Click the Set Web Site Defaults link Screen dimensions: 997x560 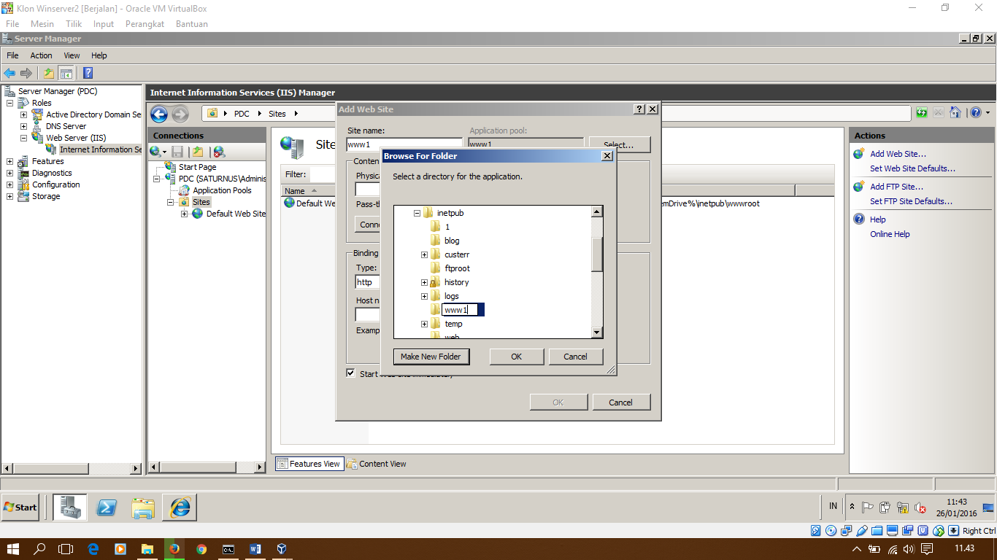coord(912,168)
